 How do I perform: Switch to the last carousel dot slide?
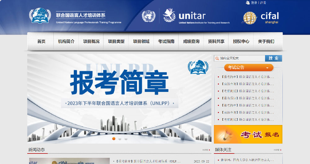(126, 139)
